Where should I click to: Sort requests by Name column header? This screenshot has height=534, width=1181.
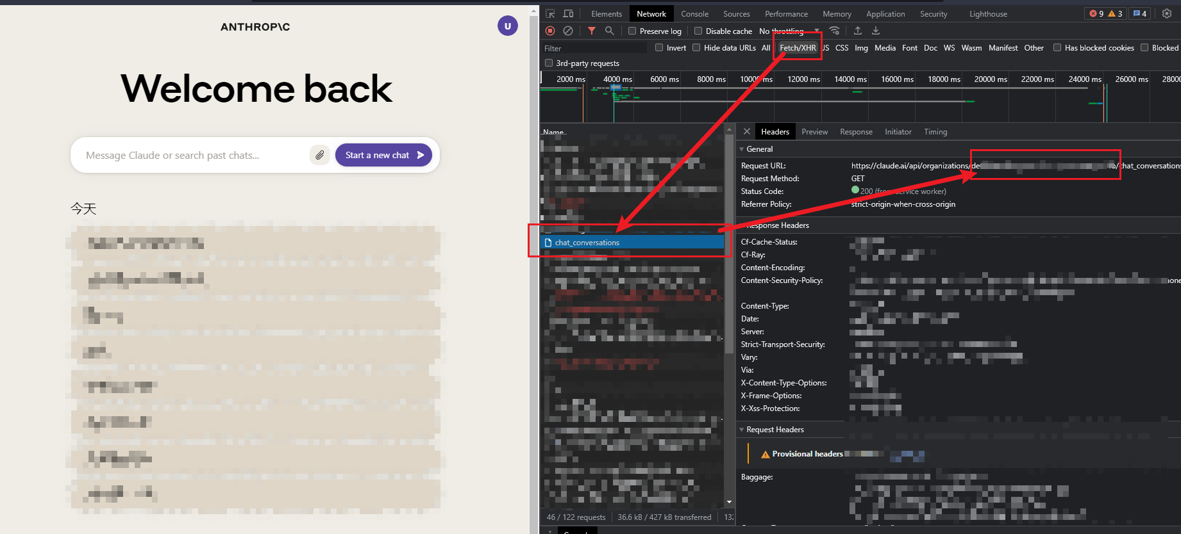point(553,132)
